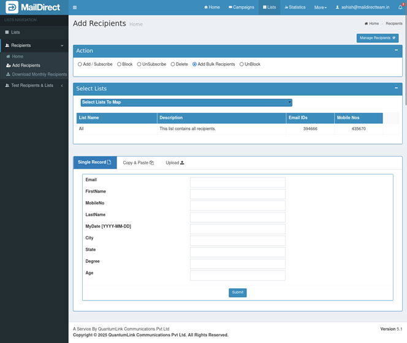Open Download Monthly Recipients in sidebar
407x343 pixels.
tap(39, 74)
